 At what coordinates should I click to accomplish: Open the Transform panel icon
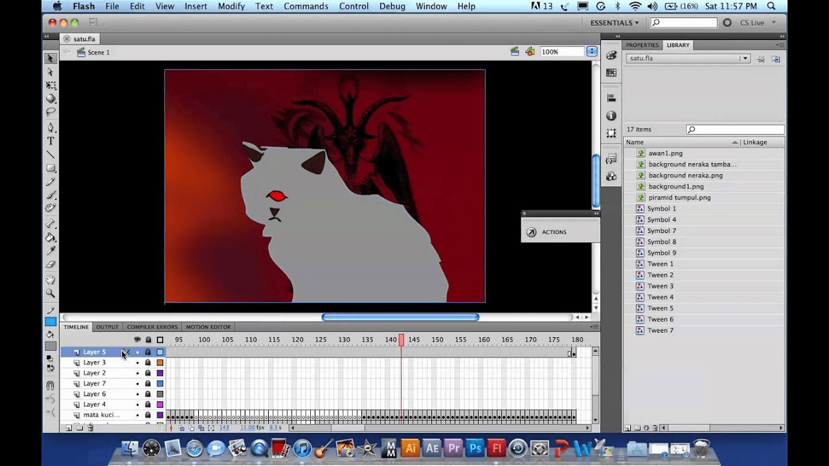[x=611, y=133]
